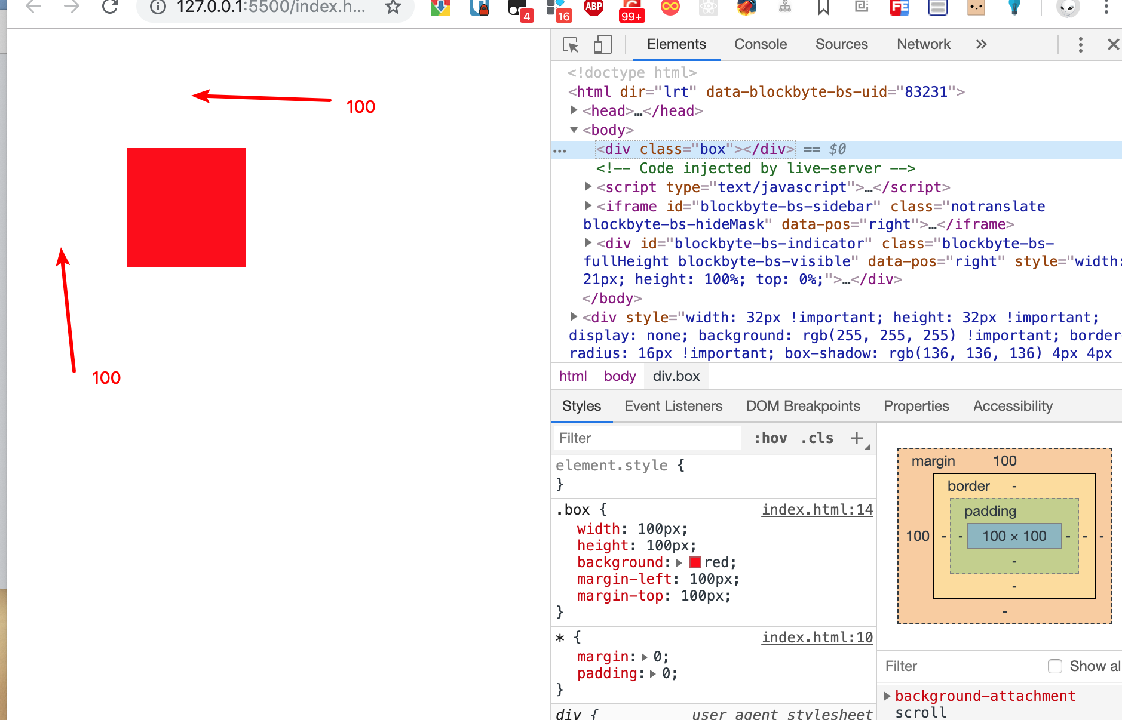Open the extension with 99+ badge
The image size is (1122, 720).
(631, 10)
